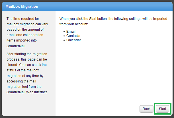Click the Start button to begin migration
Image resolution: width=174 pixels, height=118 pixels.
click(x=162, y=109)
